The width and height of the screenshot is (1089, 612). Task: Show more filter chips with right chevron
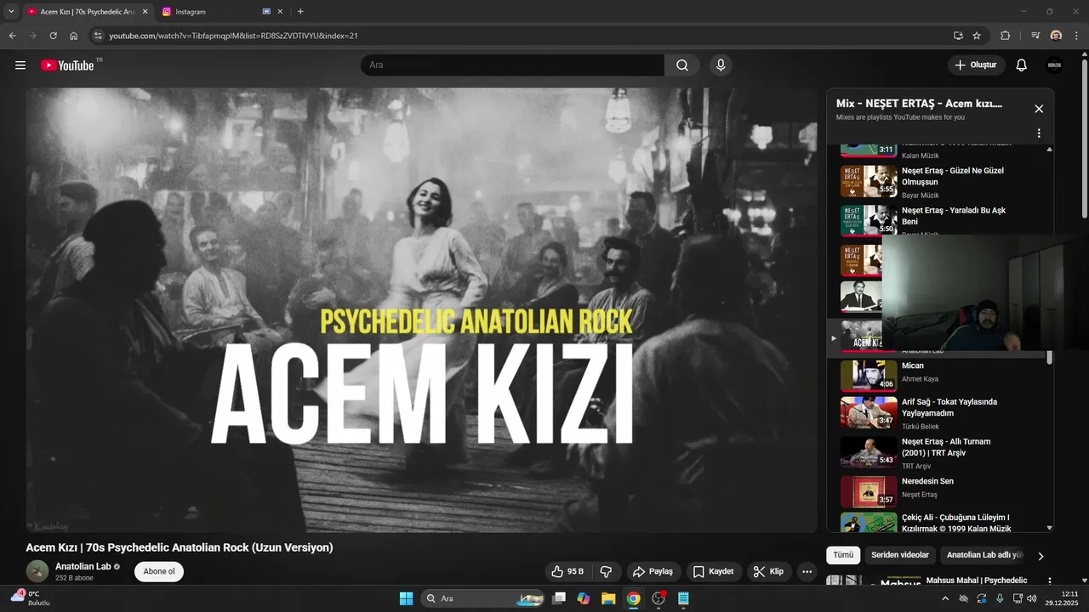point(1041,557)
